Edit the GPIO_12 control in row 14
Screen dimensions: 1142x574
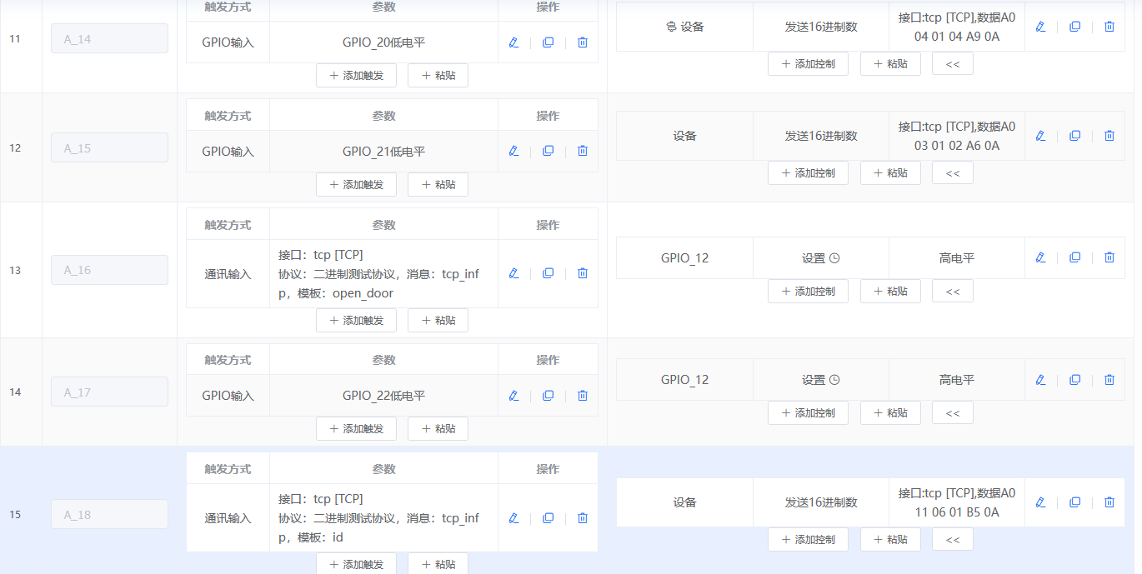1040,379
